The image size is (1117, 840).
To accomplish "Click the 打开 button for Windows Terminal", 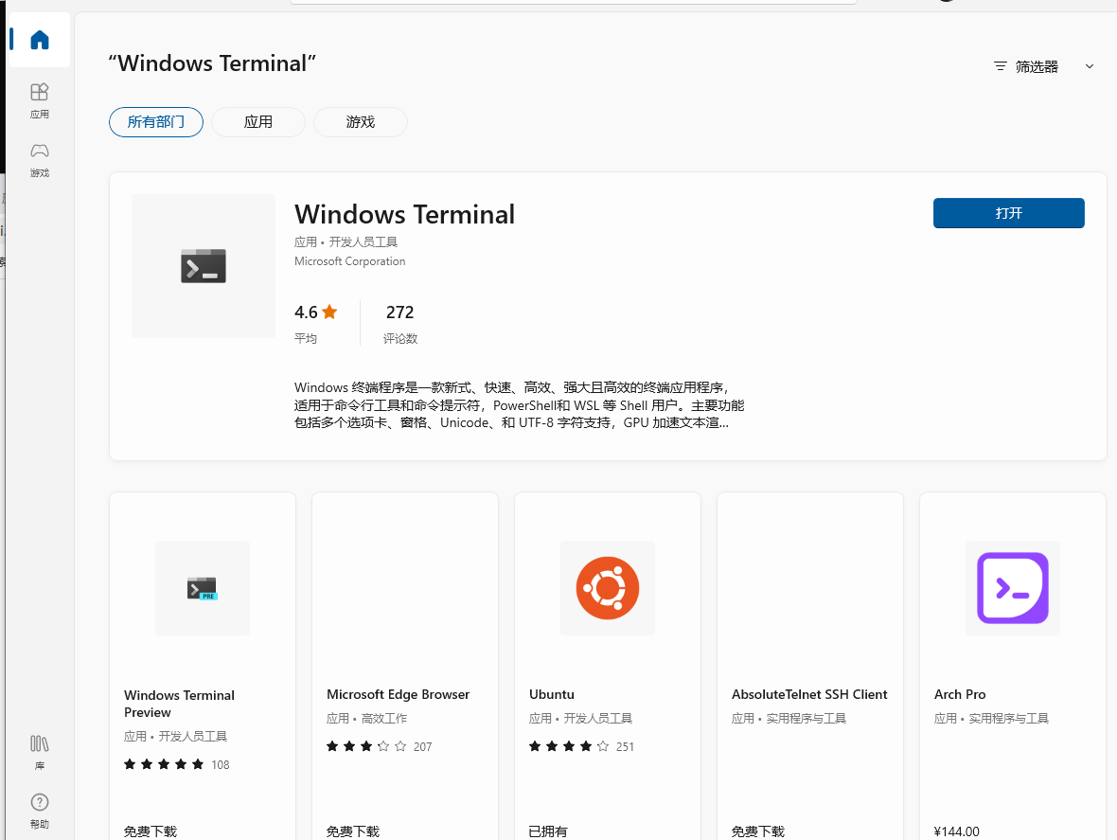I will tap(1009, 213).
